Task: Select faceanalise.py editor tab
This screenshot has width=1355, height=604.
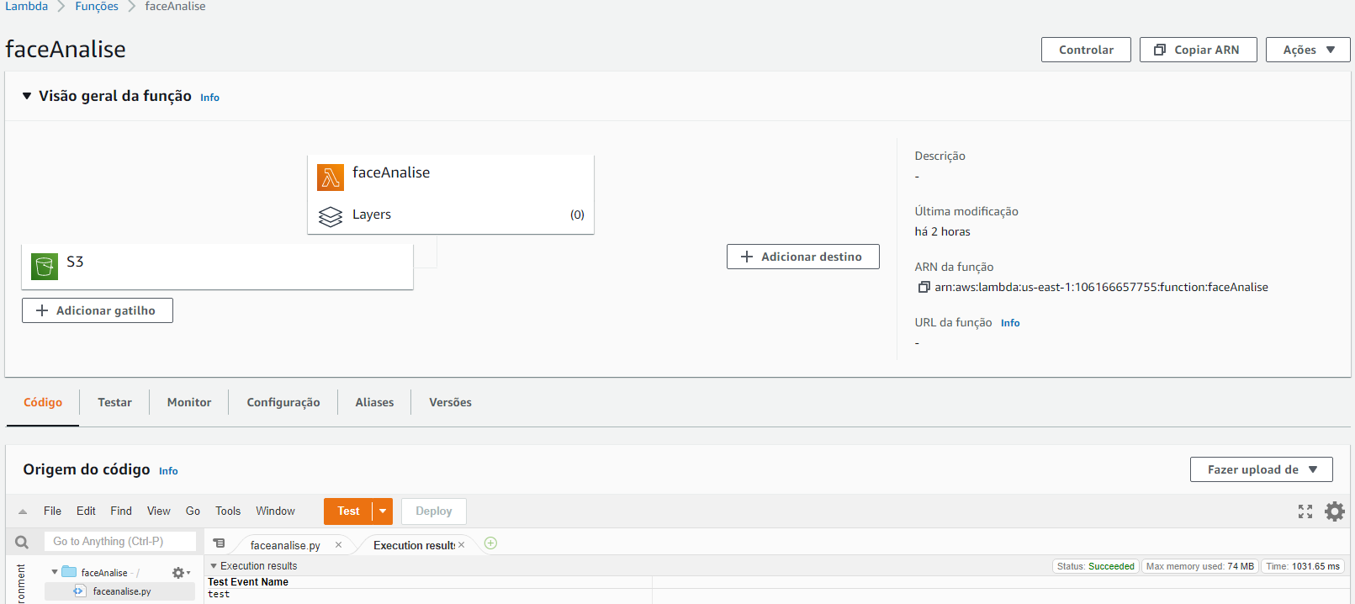Action: (x=285, y=545)
